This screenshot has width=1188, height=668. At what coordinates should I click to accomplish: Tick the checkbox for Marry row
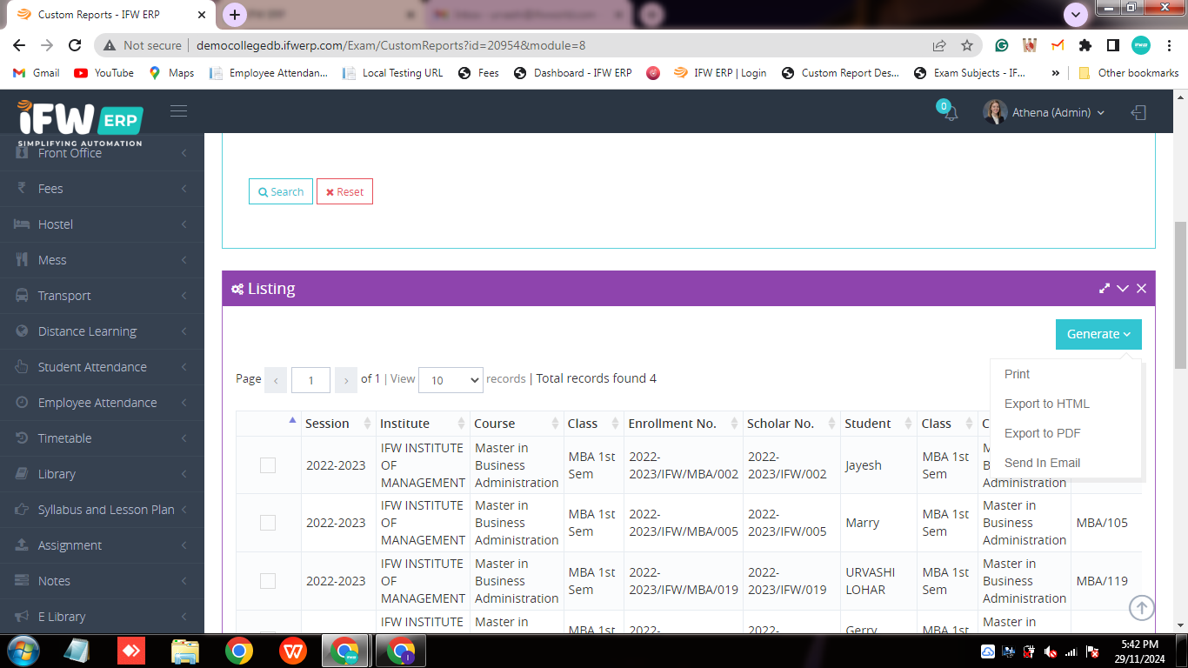[268, 523]
